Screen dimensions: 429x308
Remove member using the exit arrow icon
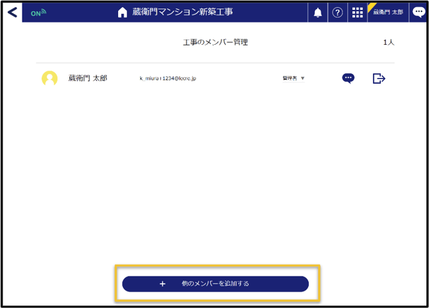pos(379,78)
